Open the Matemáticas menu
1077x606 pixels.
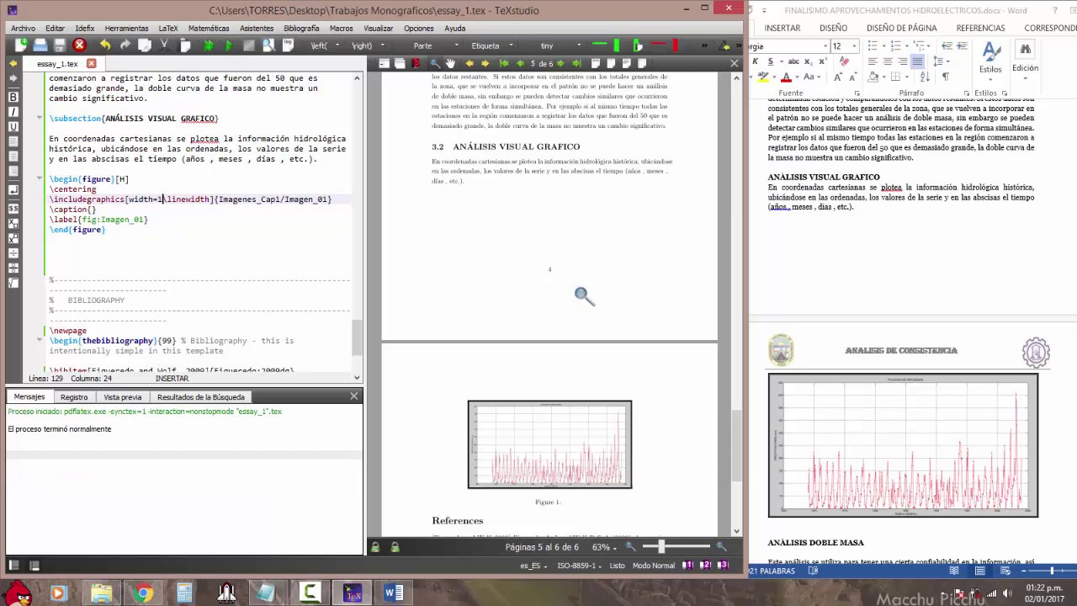[x=209, y=28]
